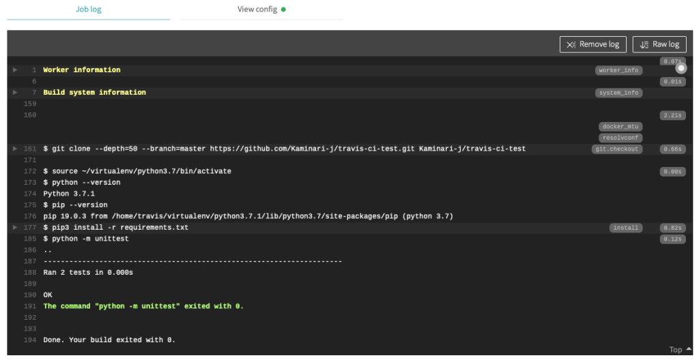The image size is (699, 360).
Task: Toggle the round log-follow indicator at top right
Action: [681, 68]
